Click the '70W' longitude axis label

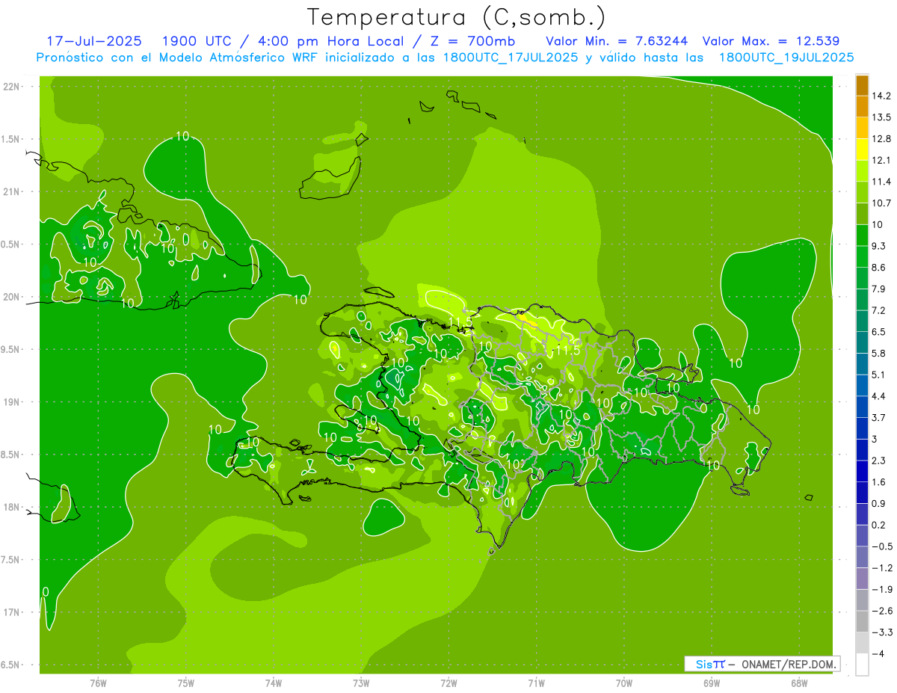[624, 683]
